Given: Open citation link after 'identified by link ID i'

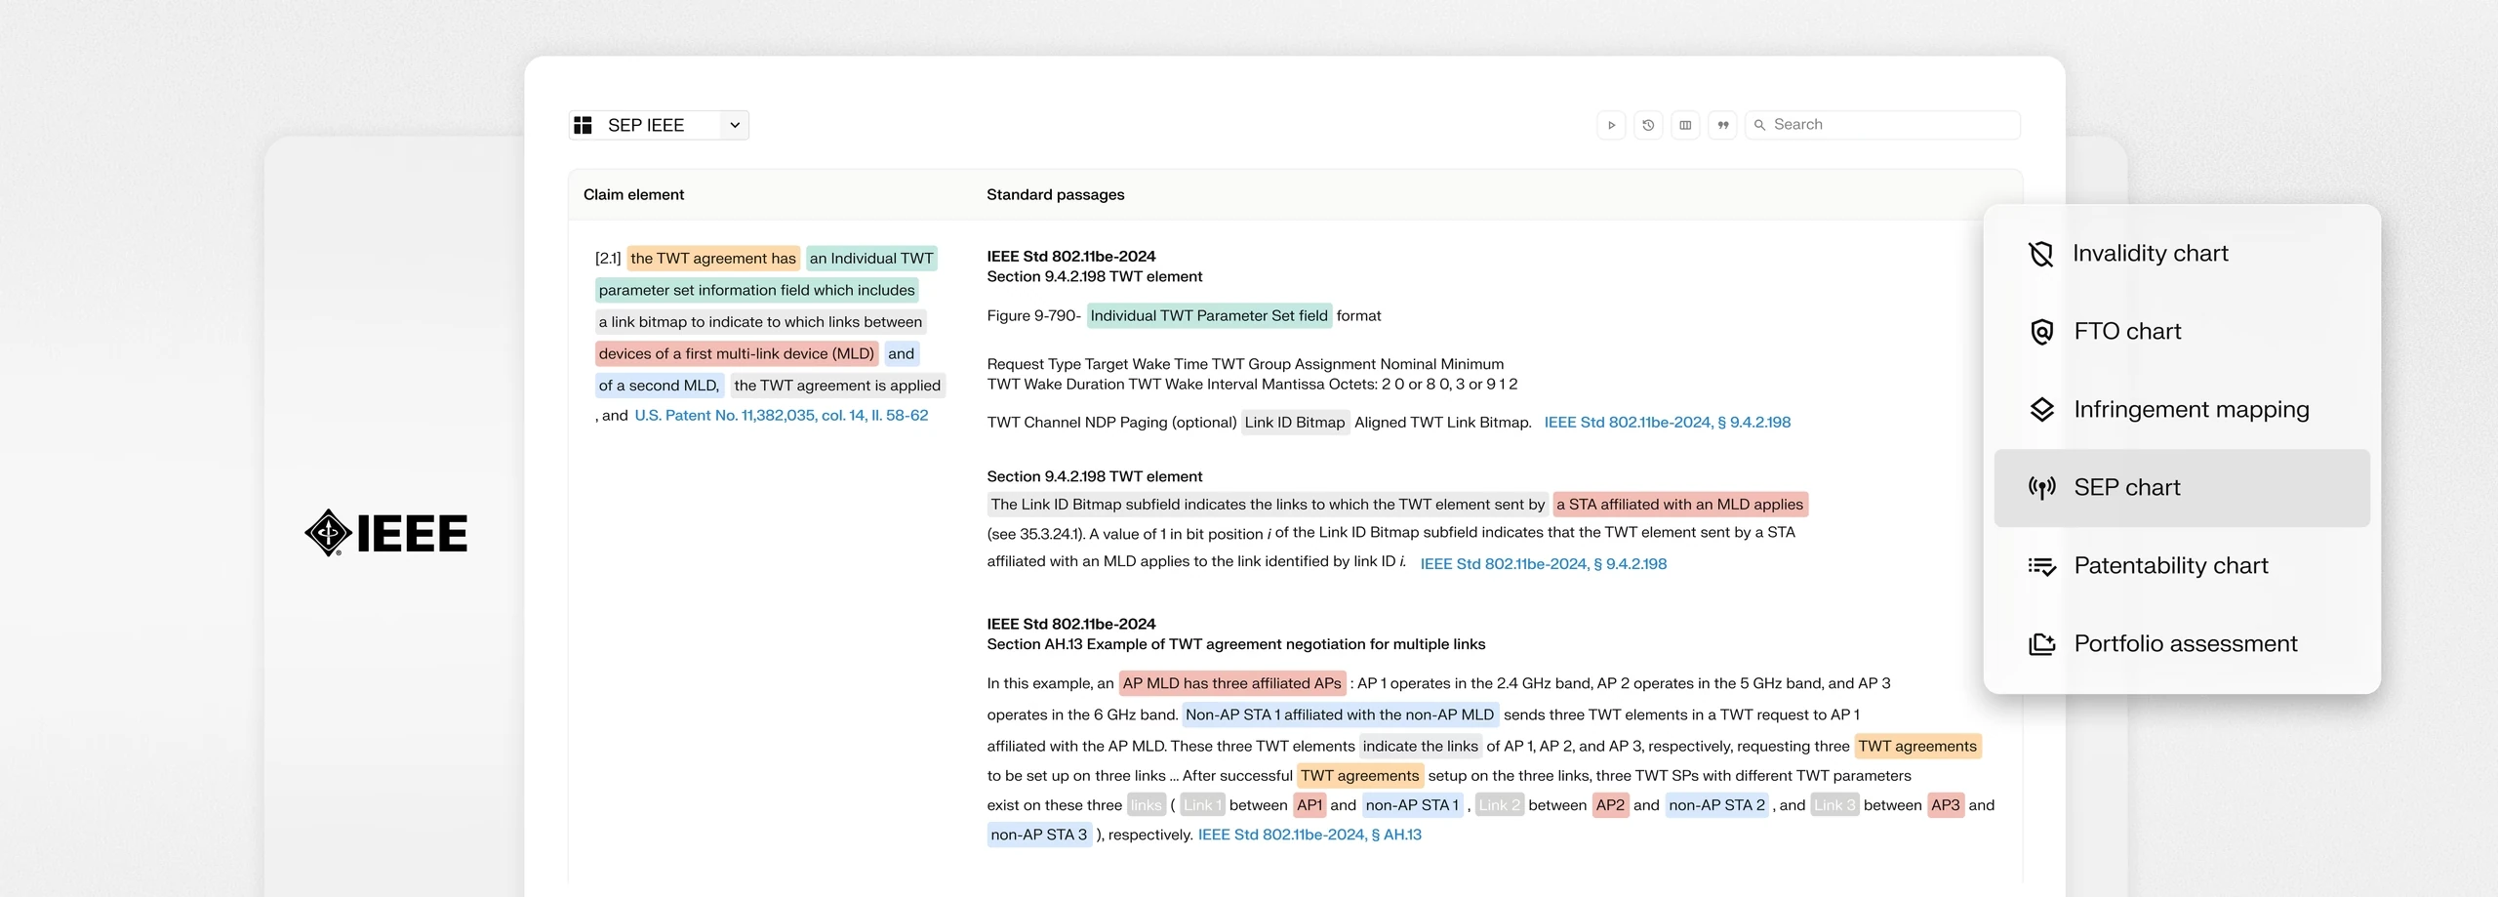Looking at the screenshot, I should [1543, 564].
